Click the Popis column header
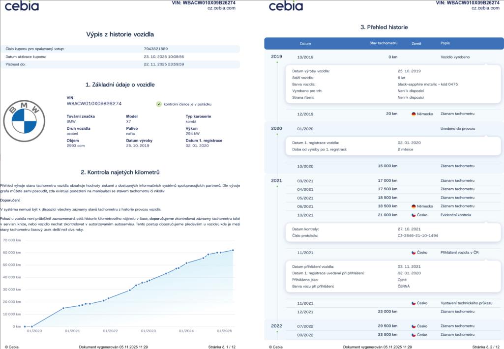The image size is (504, 349). [x=445, y=43]
